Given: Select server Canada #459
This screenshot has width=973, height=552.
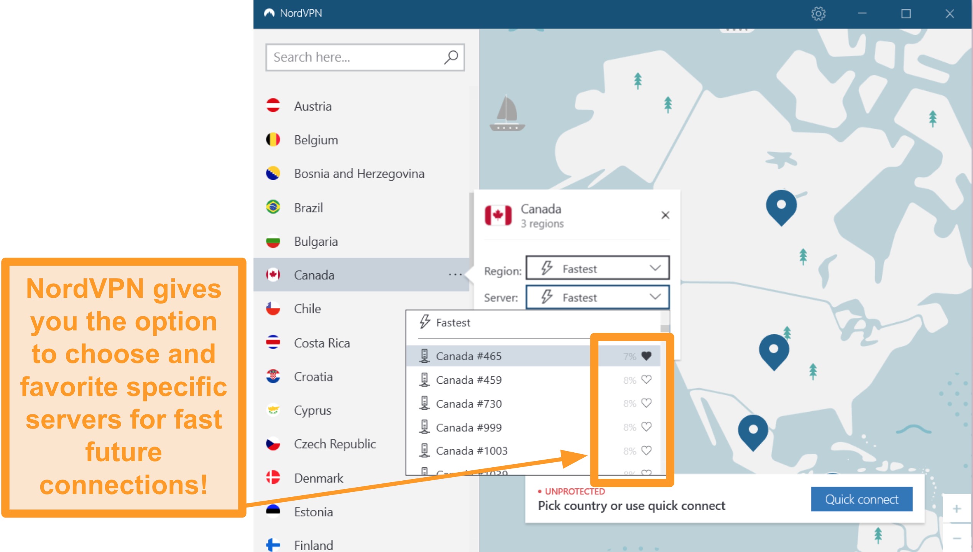Looking at the screenshot, I should click(x=533, y=380).
